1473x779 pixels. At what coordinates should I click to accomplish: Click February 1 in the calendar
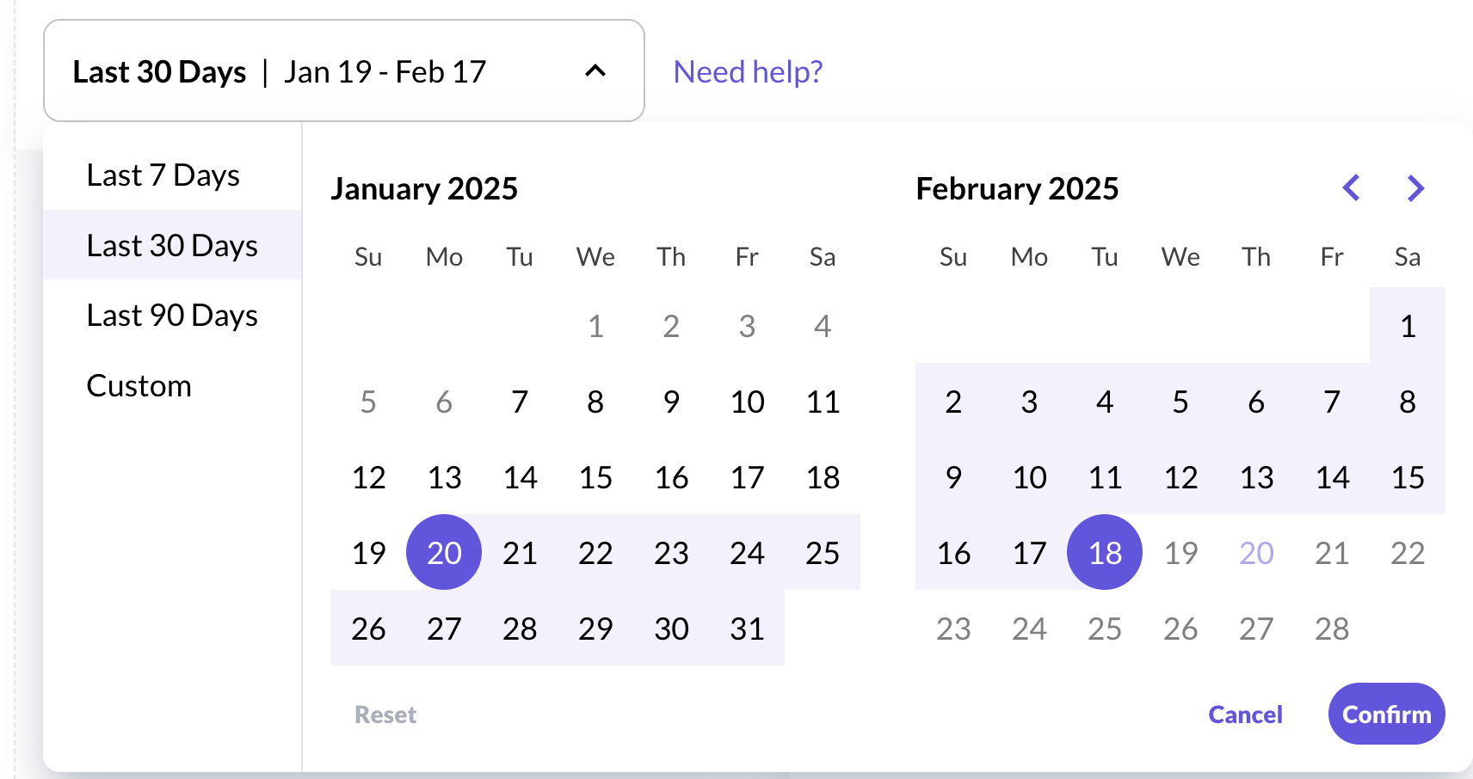click(1408, 326)
